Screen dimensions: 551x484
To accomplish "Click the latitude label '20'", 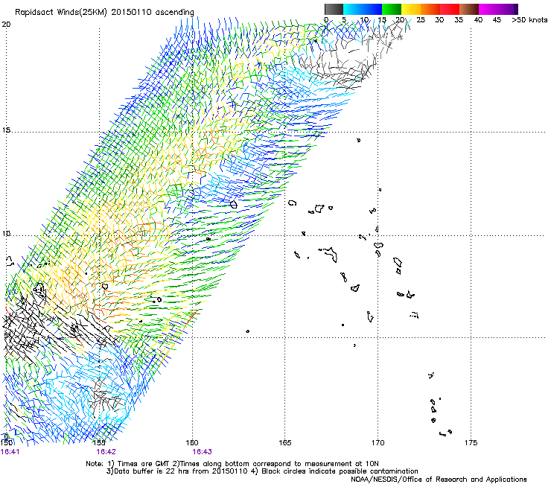I will (x=6, y=25).
